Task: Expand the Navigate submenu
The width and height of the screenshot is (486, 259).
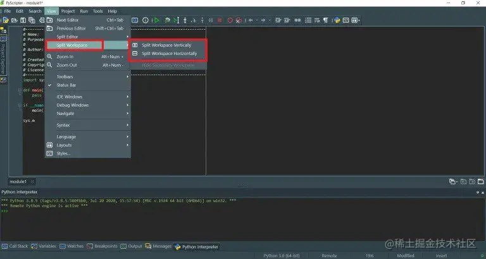Action: pyautogui.click(x=88, y=114)
